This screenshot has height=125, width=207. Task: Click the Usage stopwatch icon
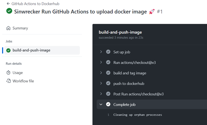8,73
